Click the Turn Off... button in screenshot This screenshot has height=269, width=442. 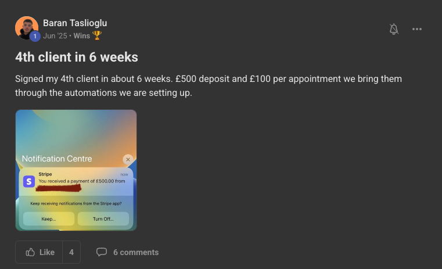(x=103, y=219)
